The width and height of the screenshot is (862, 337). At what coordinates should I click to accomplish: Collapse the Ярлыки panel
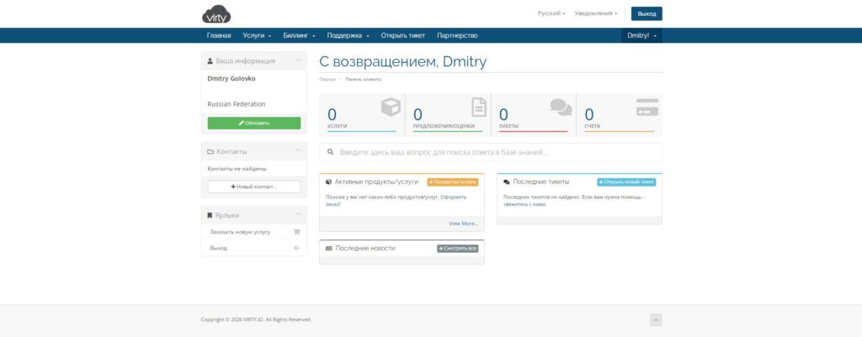pos(298,215)
